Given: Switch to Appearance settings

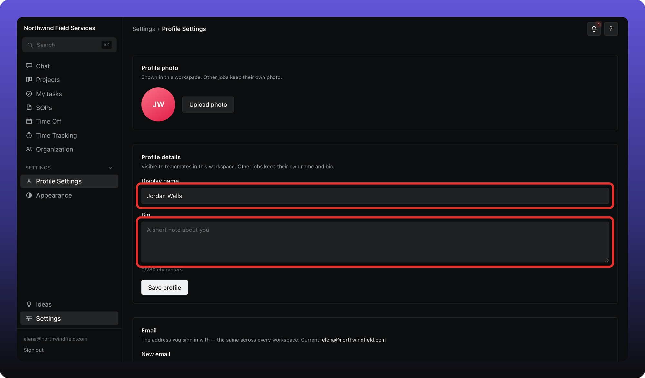Looking at the screenshot, I should point(69,195).
